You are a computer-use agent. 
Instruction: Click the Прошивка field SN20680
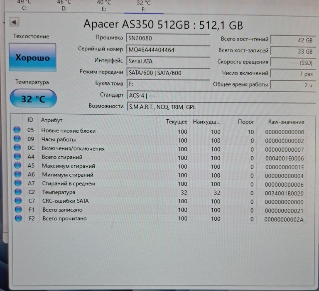168,38
